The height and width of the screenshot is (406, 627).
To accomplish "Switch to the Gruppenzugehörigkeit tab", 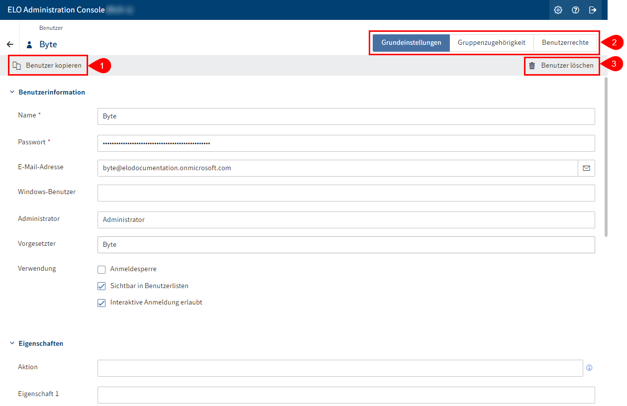I will (492, 43).
